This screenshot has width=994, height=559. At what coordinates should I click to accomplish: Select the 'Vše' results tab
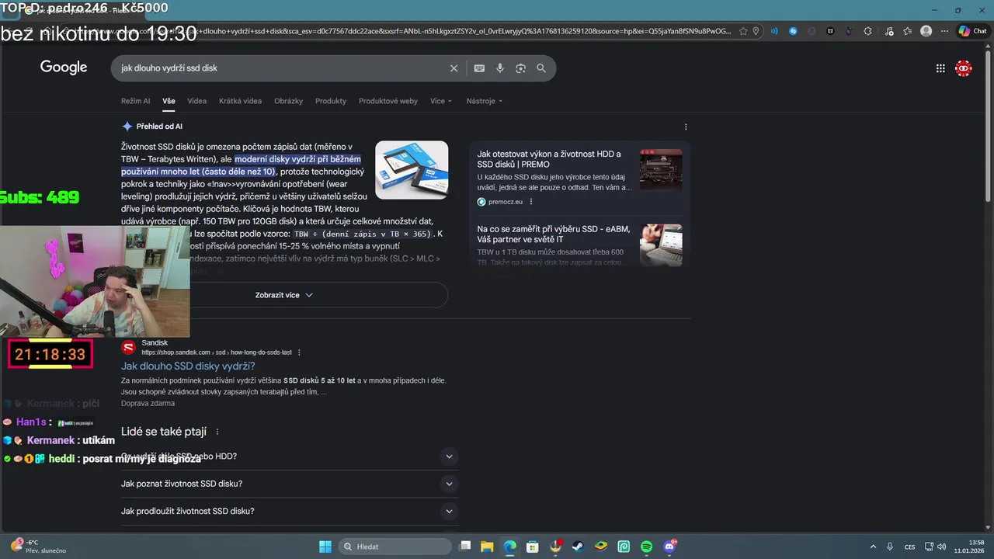[x=169, y=101]
